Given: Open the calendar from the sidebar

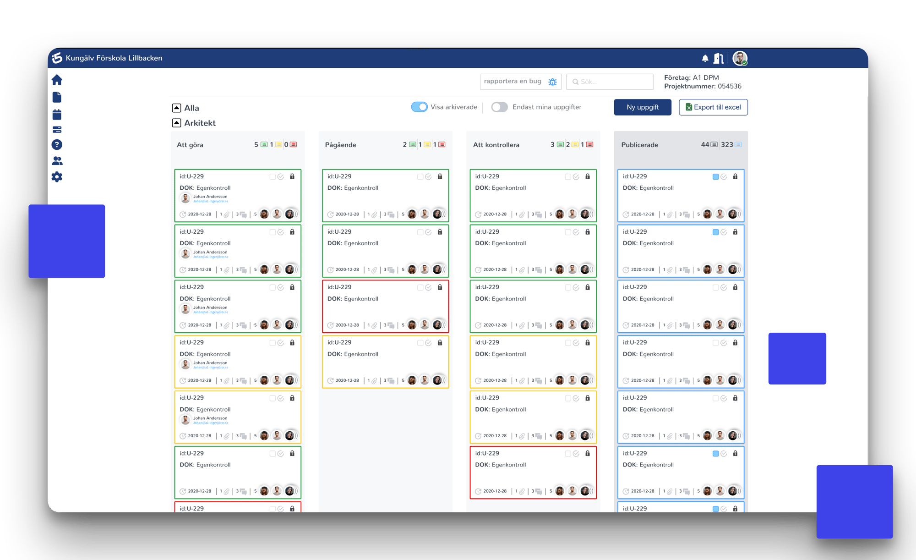Looking at the screenshot, I should pos(57,115).
